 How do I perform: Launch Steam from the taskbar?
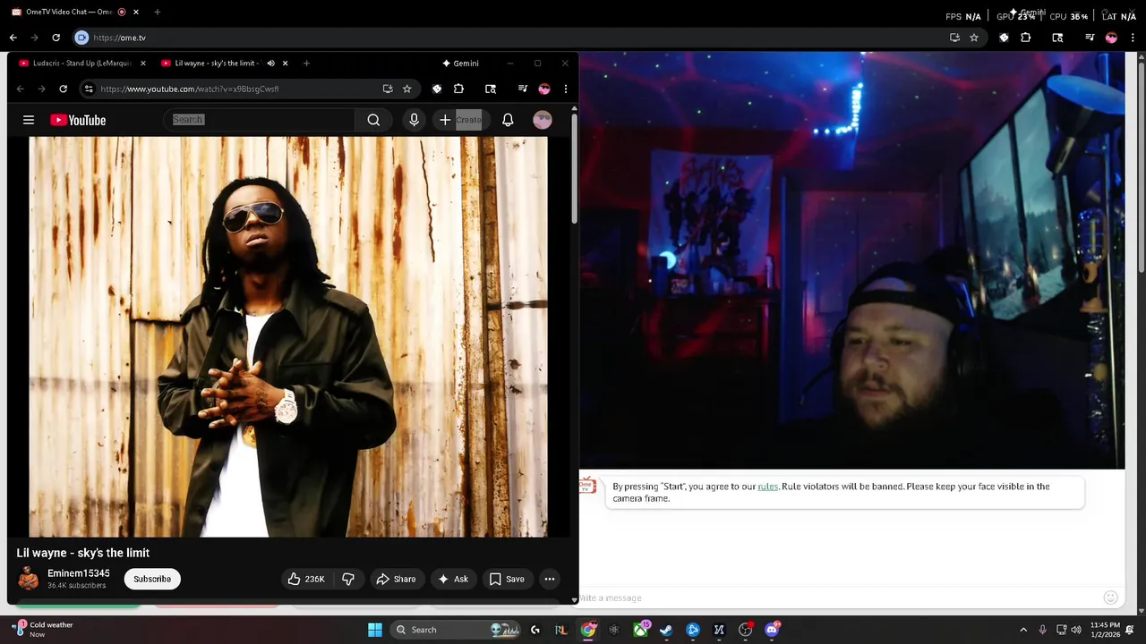click(x=666, y=630)
